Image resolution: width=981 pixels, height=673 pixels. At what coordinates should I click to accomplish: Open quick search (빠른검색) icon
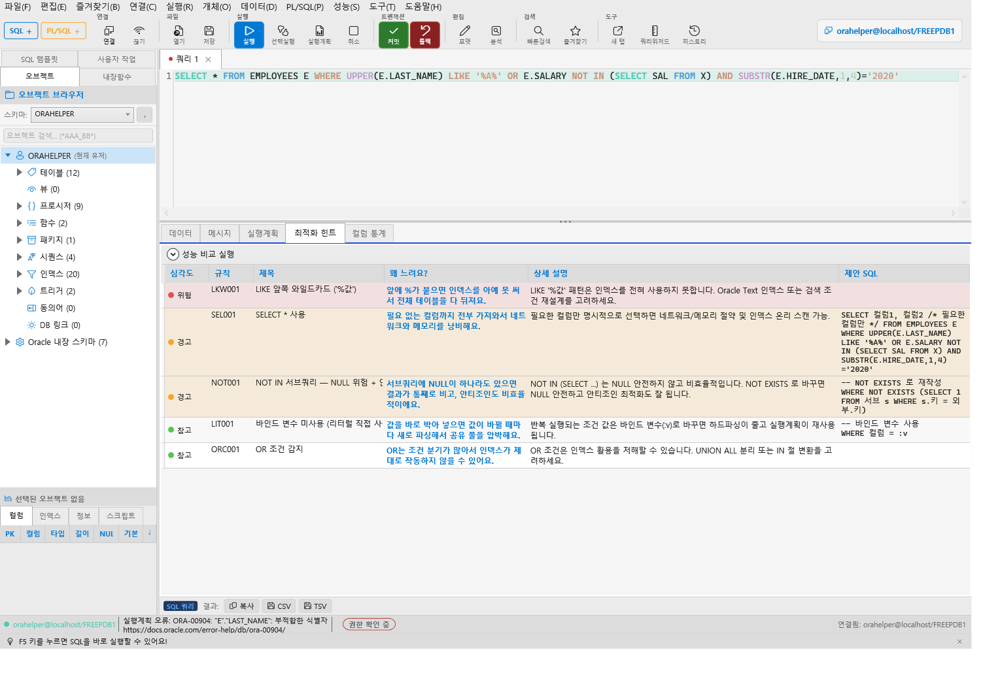pyautogui.click(x=539, y=34)
